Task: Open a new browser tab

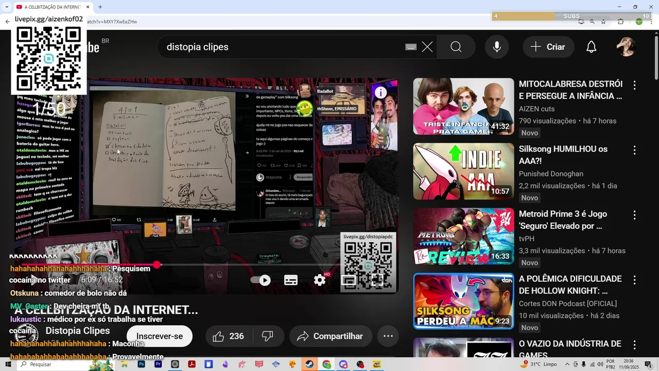Action: [x=100, y=7]
